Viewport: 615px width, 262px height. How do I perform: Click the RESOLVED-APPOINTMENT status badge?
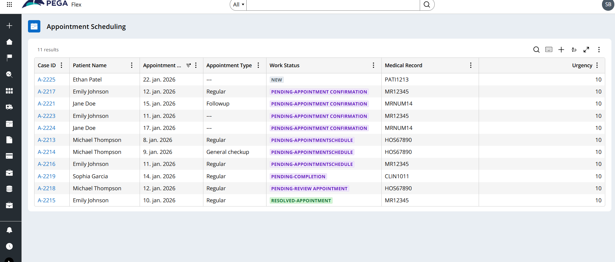[x=301, y=201]
